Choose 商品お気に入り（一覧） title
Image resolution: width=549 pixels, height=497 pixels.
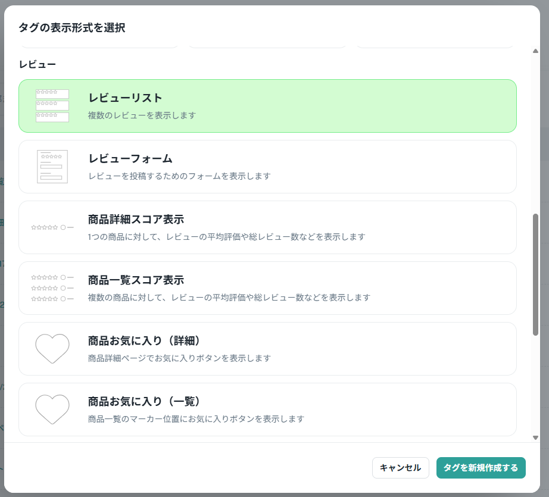pyautogui.click(x=144, y=401)
